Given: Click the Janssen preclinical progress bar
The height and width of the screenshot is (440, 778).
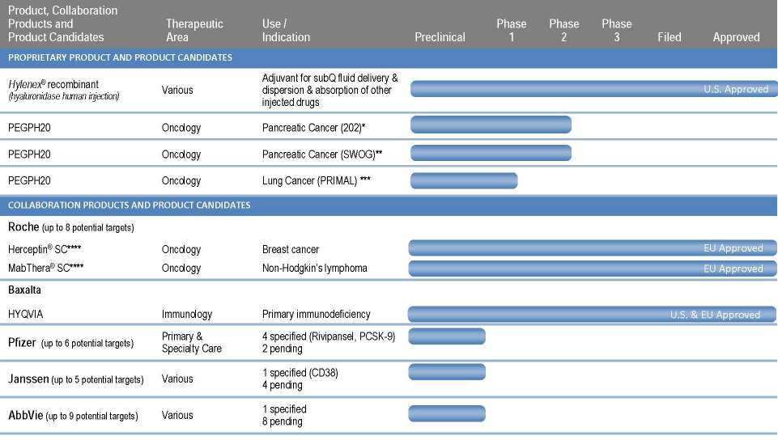Looking at the screenshot, I should coord(447,372).
